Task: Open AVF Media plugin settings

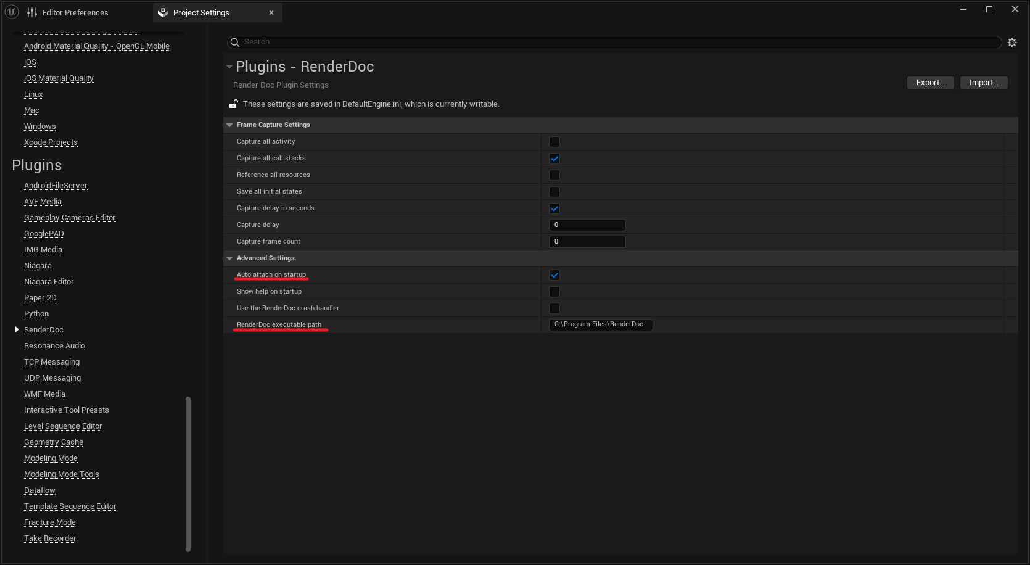Action: tap(43, 202)
